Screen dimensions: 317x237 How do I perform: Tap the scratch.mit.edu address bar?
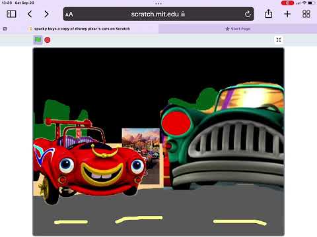point(158,14)
